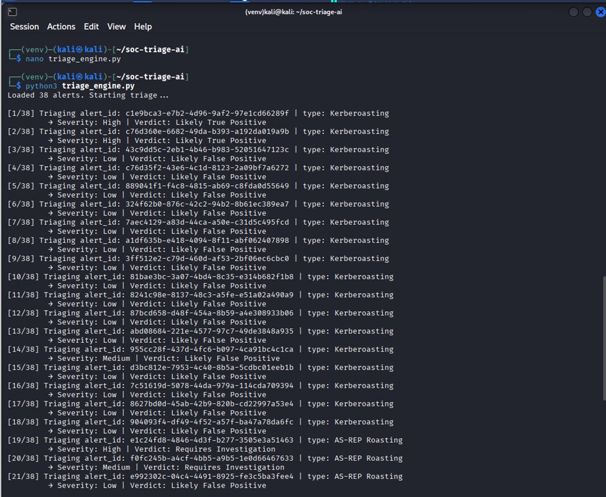Screen dimensions: 606x497
Task: Click first prompt path ~/soc-triage-ai
Action: [150, 50]
